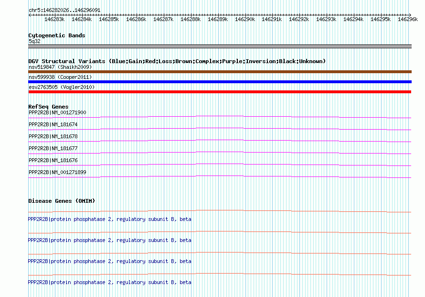Image resolution: width=425 pixels, height=297 pixels.
Task: Open the Disease Genes (OMIM) track title
Action: point(62,201)
